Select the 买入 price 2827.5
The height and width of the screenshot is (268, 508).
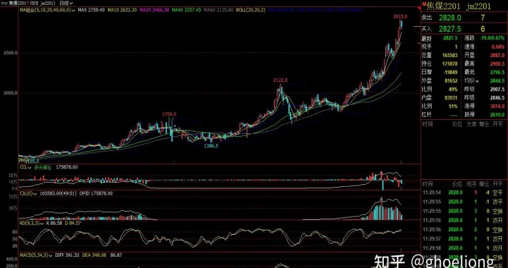450,29
